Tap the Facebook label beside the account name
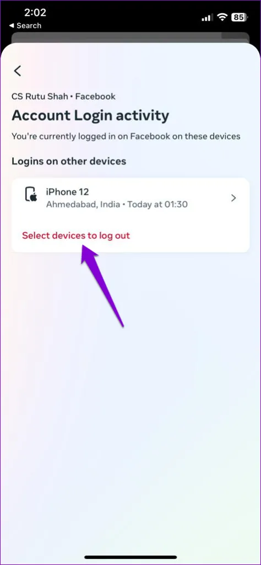Image resolution: width=261 pixels, height=565 pixels. (96, 97)
